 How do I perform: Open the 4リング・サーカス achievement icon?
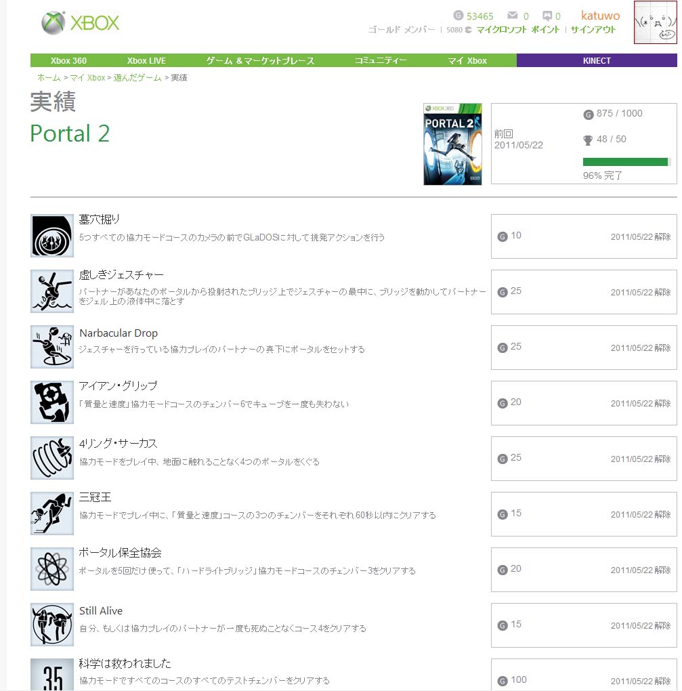tap(52, 458)
